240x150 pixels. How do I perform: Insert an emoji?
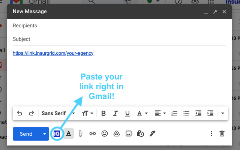pos(105,133)
